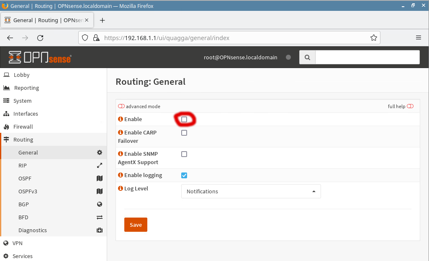Image resolution: width=429 pixels, height=261 pixels.
Task: Reload the page with the refresh icon
Action: [40, 38]
